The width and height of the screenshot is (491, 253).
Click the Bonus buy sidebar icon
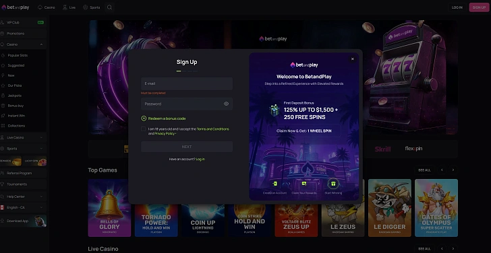(3, 106)
